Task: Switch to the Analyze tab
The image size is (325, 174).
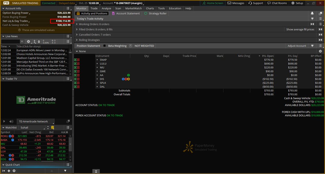Action: pyautogui.click(x=106, y=8)
